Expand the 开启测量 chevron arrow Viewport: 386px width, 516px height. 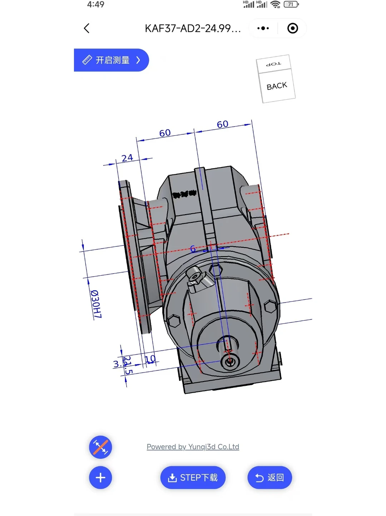[x=138, y=60]
